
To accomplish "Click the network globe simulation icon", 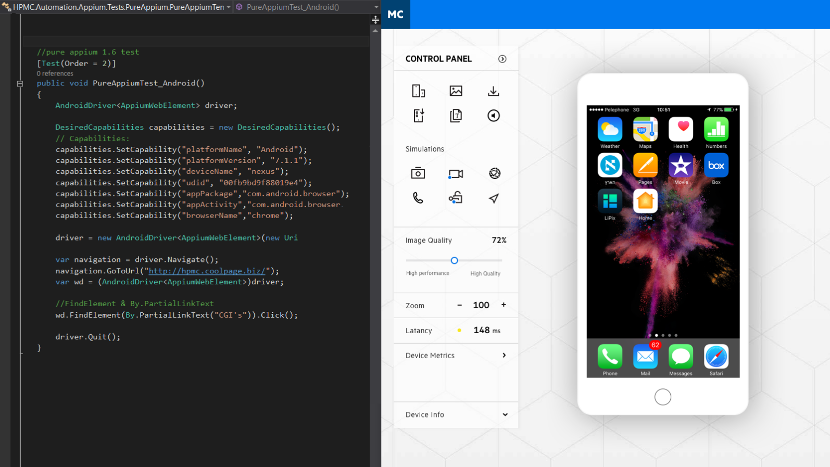I will 494,173.
